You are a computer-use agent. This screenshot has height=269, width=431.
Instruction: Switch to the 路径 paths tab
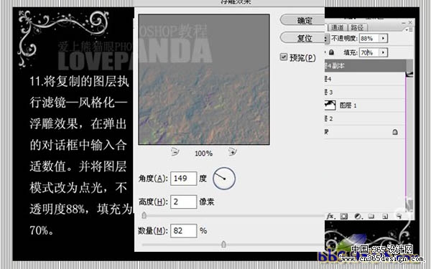pos(357,27)
